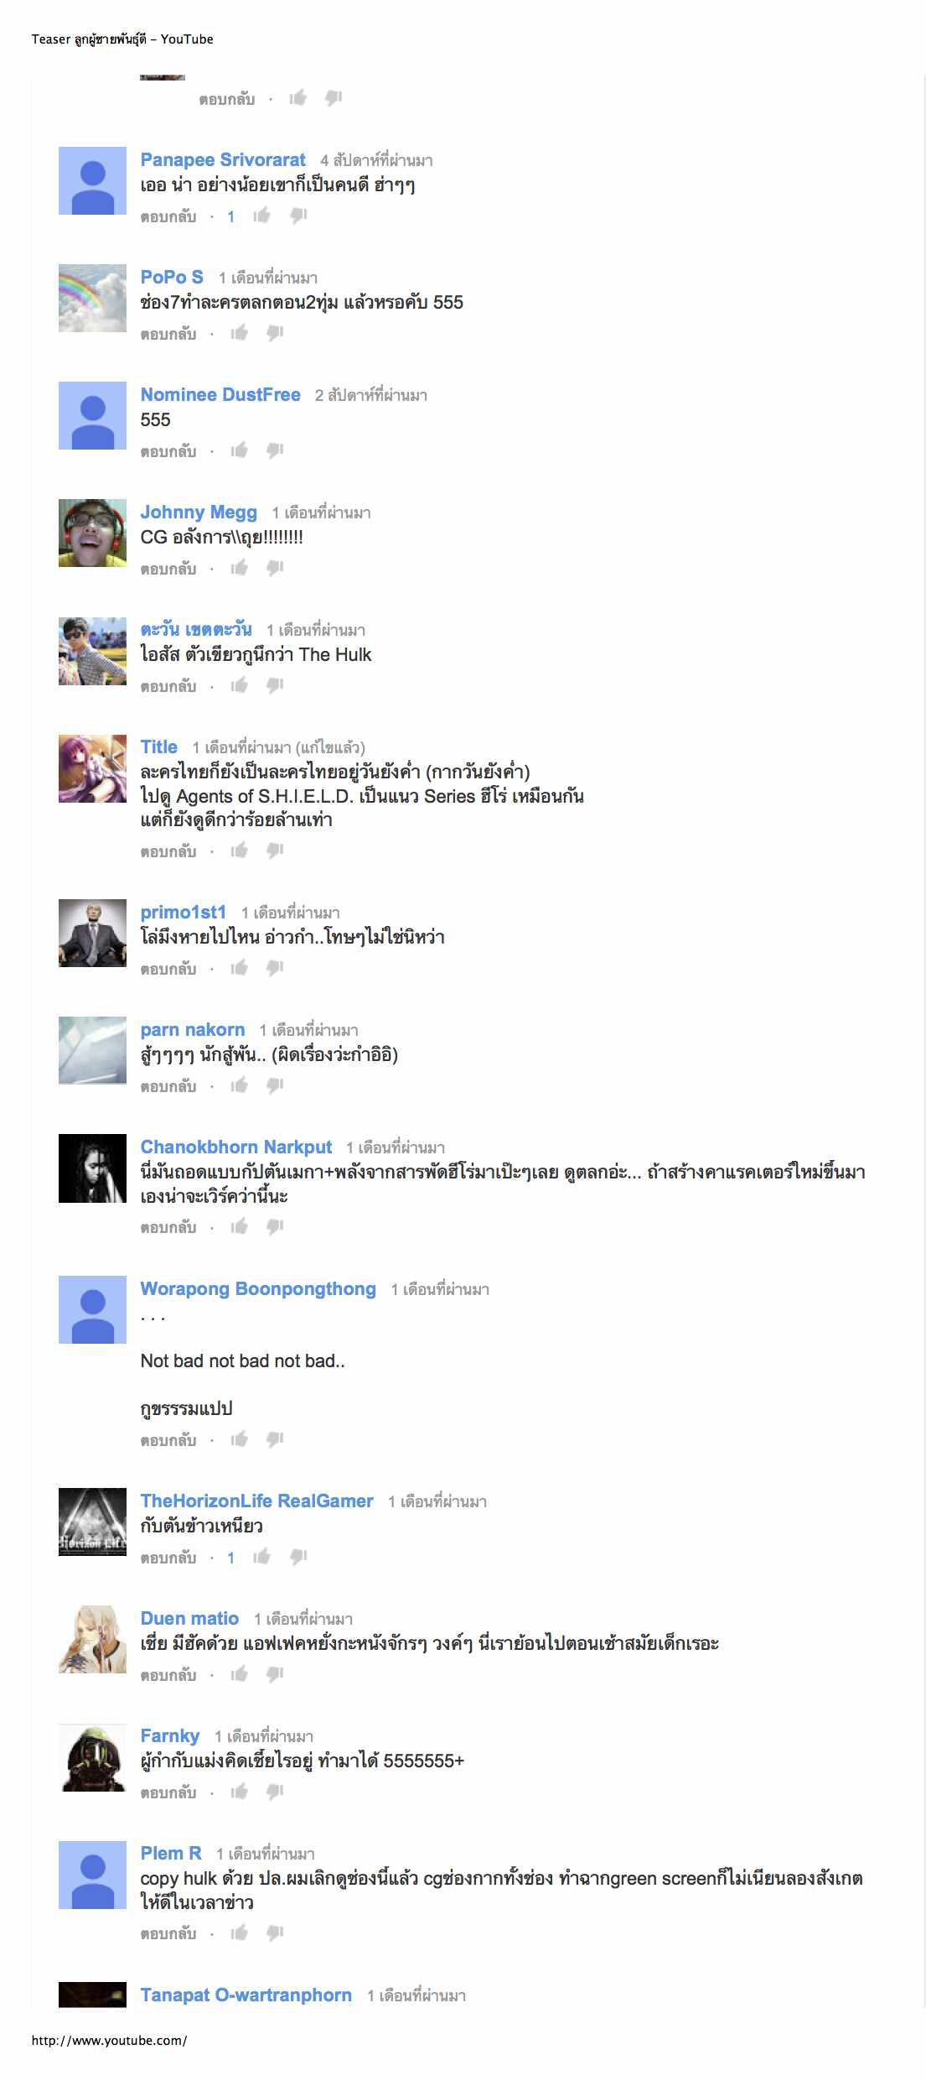Image resolution: width=926 pixels, height=2081 pixels.
Task: Click Duen matio's avatar image
Action: [x=92, y=1639]
